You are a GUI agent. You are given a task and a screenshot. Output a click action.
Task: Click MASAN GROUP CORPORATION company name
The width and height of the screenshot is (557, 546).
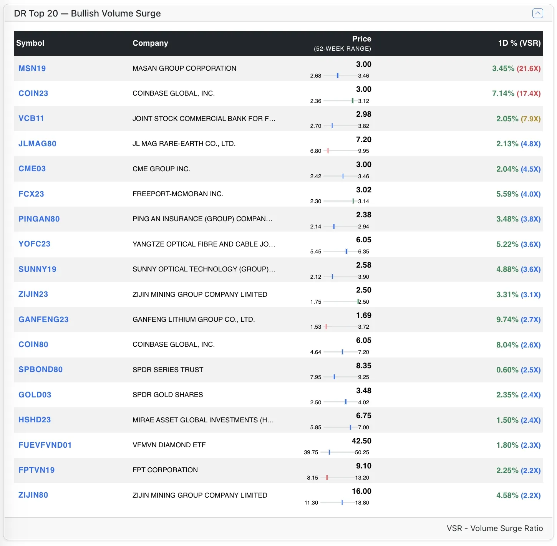tap(184, 68)
